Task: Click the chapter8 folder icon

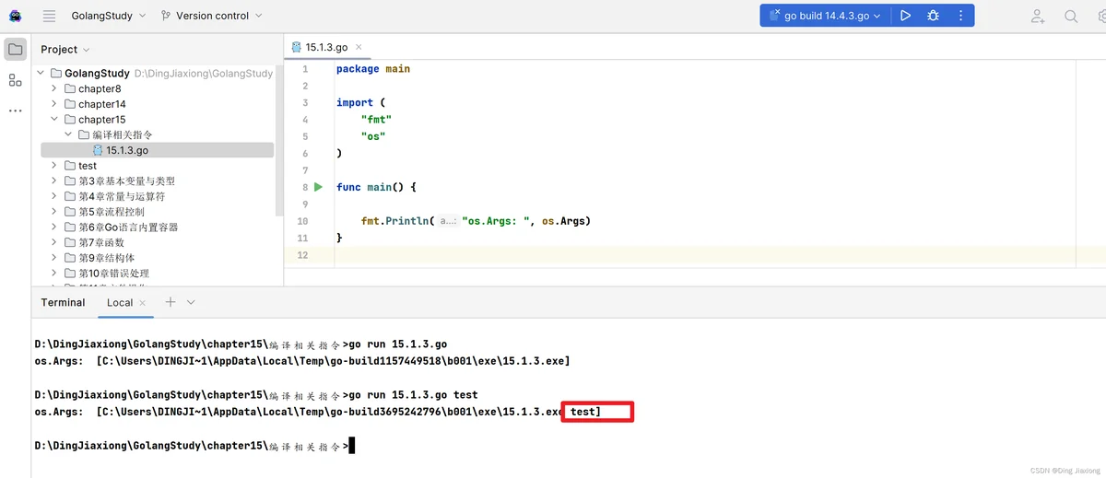Action: pos(69,88)
